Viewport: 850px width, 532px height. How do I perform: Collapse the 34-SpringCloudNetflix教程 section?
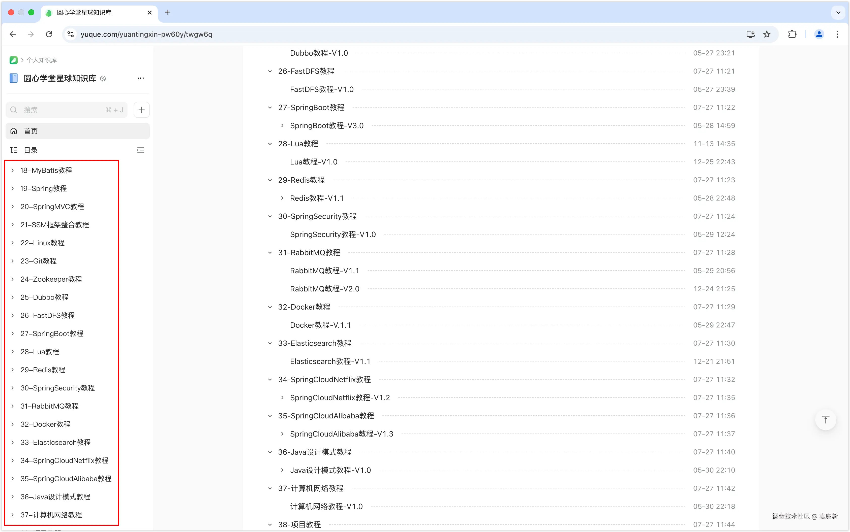[270, 380]
